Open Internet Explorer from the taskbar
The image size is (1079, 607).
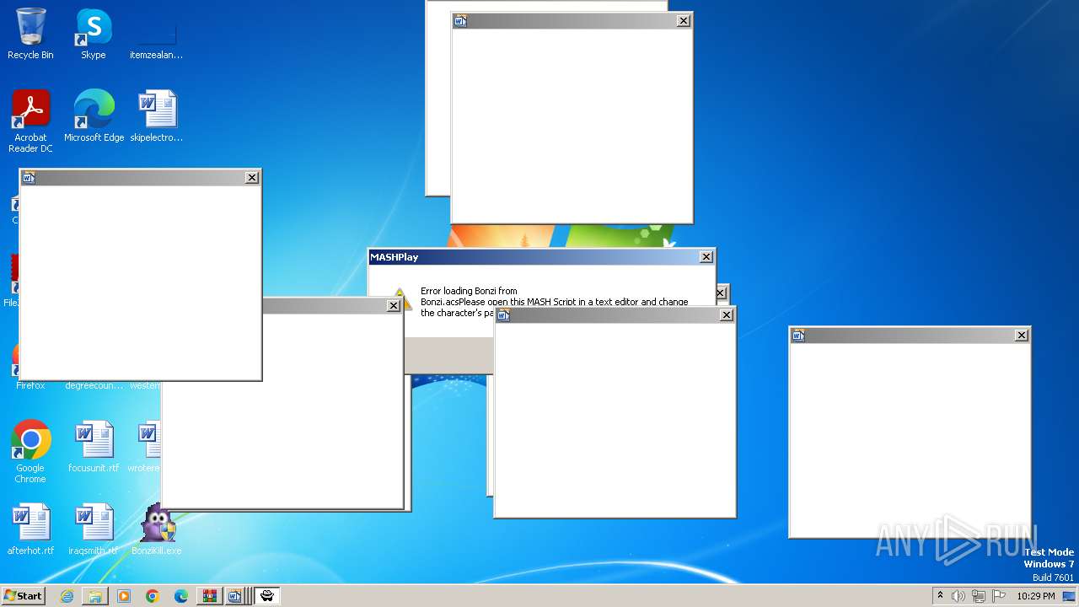tap(67, 596)
